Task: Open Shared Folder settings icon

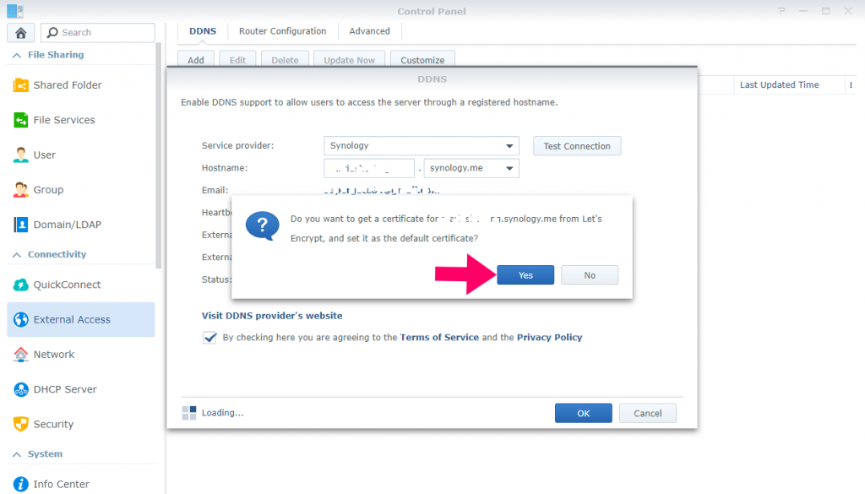Action: point(21,85)
